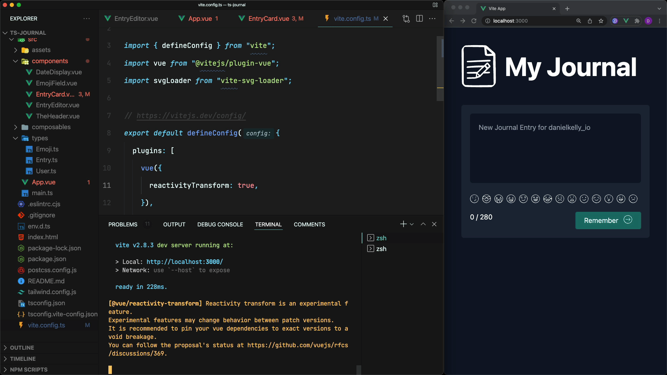667x375 pixels.
Task: Open browser tab search chevron
Action: [x=659, y=9]
